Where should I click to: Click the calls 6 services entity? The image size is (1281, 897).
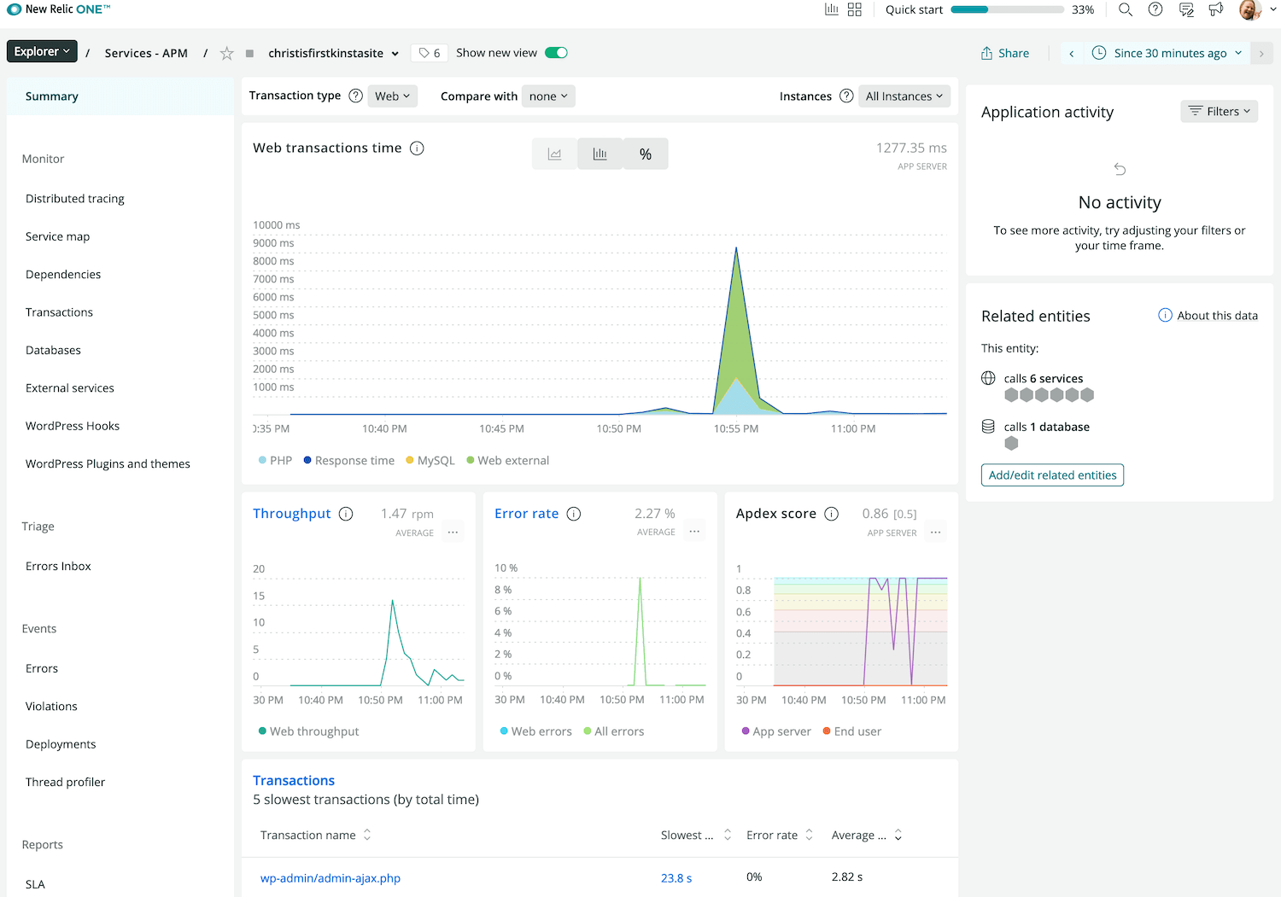click(x=1044, y=378)
